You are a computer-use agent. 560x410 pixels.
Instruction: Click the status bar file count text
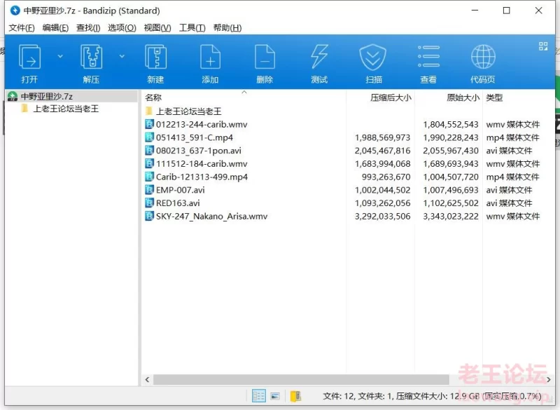(432, 396)
